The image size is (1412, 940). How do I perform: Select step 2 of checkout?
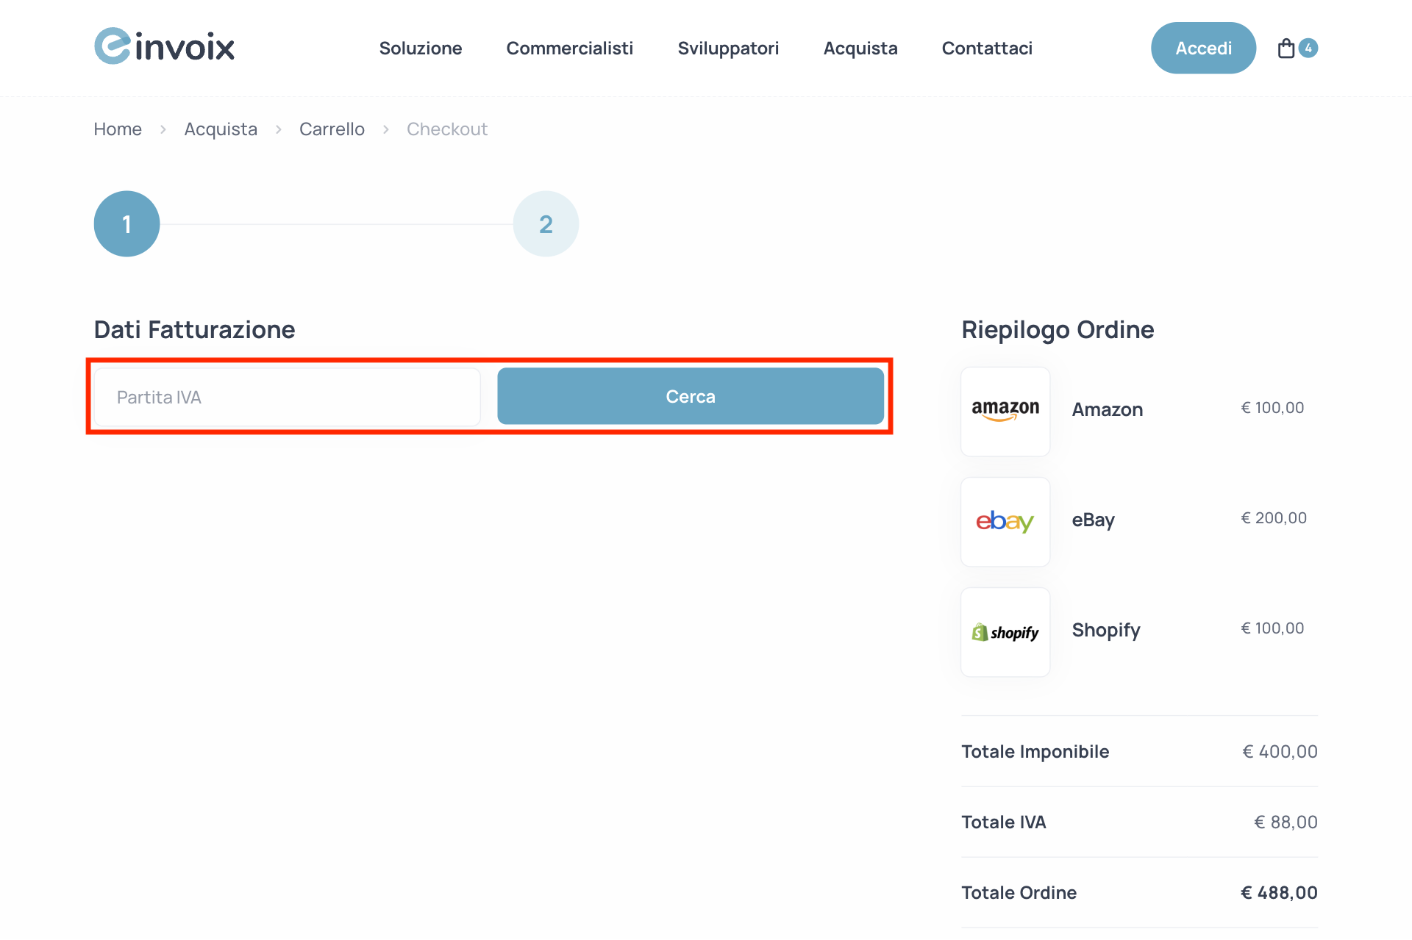545,223
